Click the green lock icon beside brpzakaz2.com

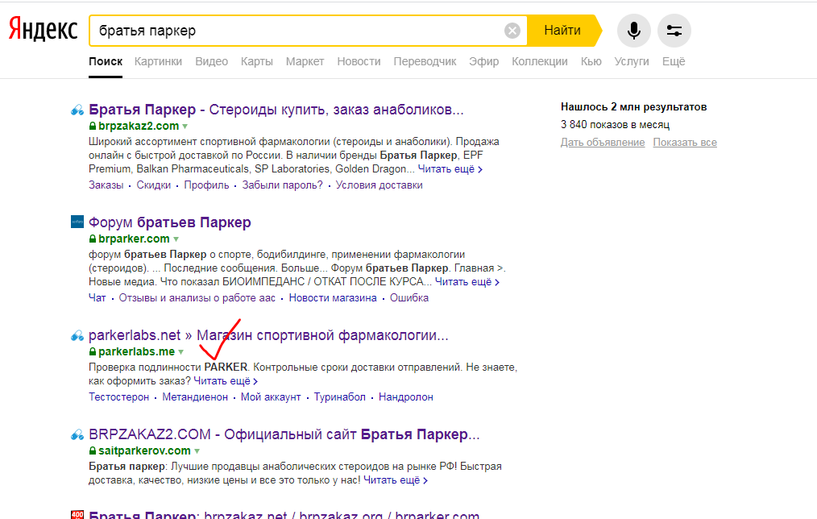click(x=93, y=127)
